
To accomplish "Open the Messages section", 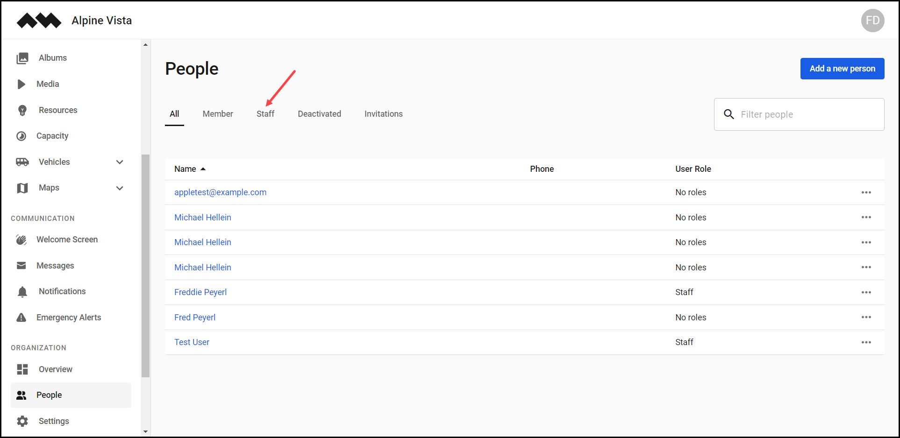I will (55, 265).
